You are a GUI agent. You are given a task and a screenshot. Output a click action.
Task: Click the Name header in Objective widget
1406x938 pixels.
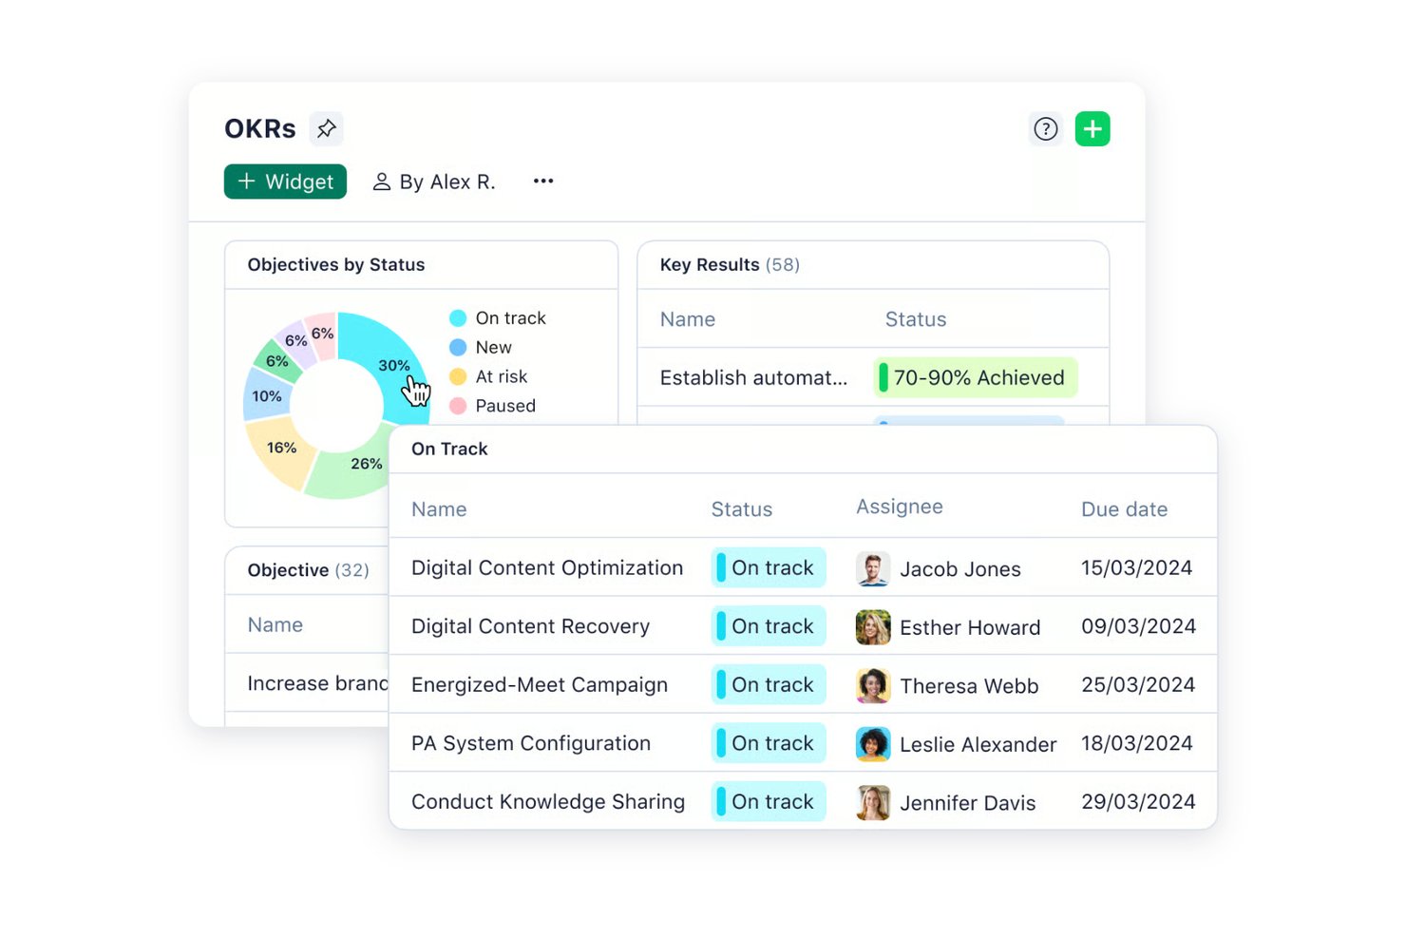pyautogui.click(x=275, y=624)
